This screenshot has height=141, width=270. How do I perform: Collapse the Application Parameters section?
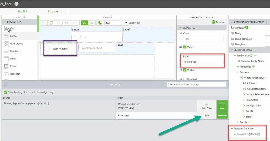[232, 22]
